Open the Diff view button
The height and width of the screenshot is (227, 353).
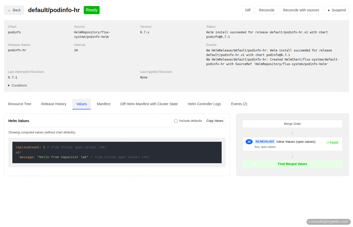(x=248, y=10)
